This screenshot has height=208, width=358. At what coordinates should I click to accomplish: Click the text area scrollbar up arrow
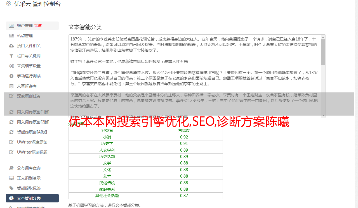point(323,37)
